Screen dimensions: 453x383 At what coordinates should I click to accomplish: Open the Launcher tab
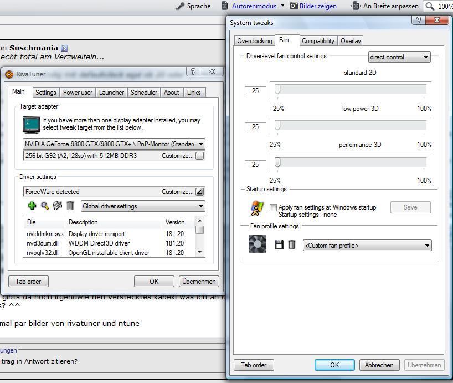point(111,93)
